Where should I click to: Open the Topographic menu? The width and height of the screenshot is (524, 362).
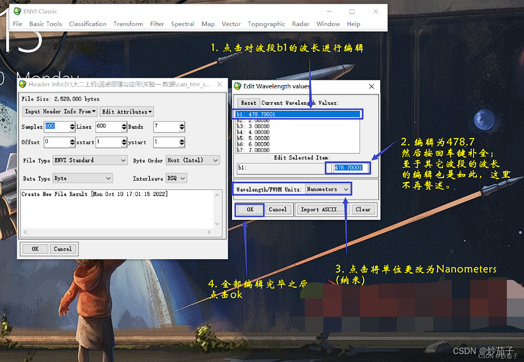[266, 24]
